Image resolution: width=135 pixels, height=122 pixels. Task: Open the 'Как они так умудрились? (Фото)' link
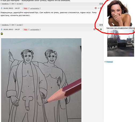pos(121,28)
